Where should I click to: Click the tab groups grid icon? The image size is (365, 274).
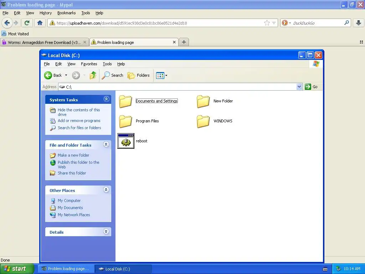[x=361, y=42]
